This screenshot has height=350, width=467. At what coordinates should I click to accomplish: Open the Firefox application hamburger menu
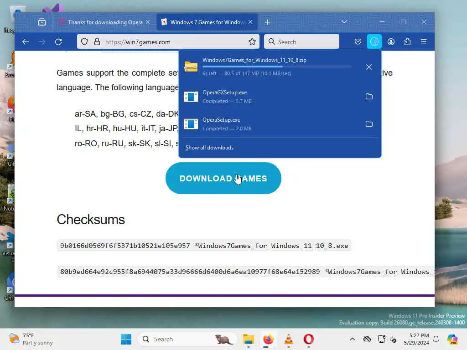coord(424,41)
